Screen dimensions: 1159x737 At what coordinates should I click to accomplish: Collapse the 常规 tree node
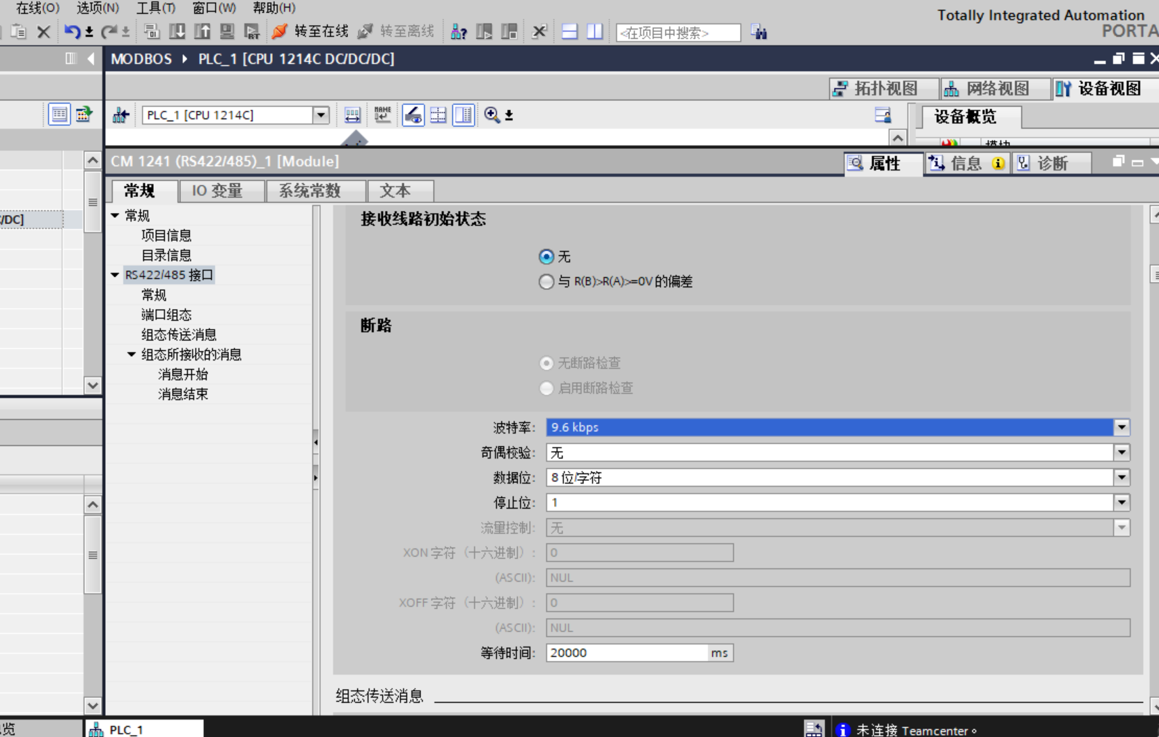116,216
